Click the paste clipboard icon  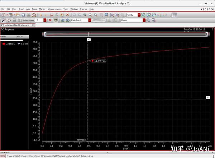point(62,15)
